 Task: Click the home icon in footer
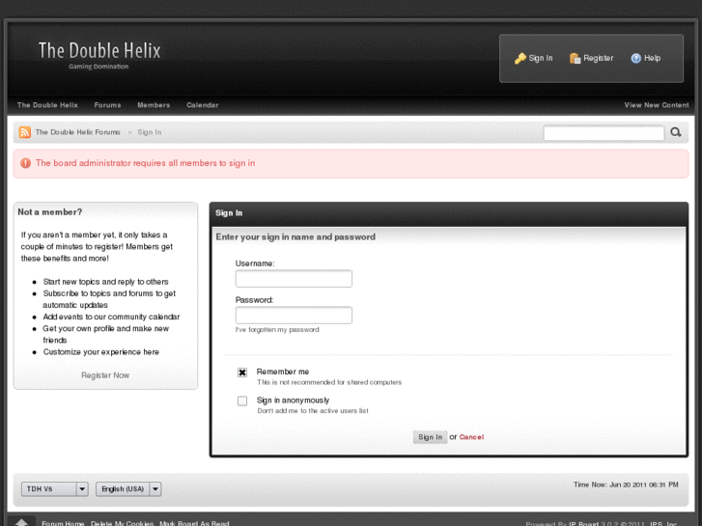(x=22, y=522)
